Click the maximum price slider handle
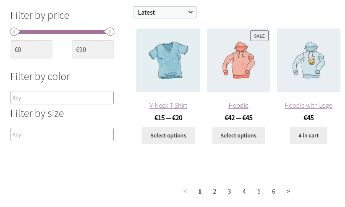The width and height of the screenshot is (345, 207). 110,32
